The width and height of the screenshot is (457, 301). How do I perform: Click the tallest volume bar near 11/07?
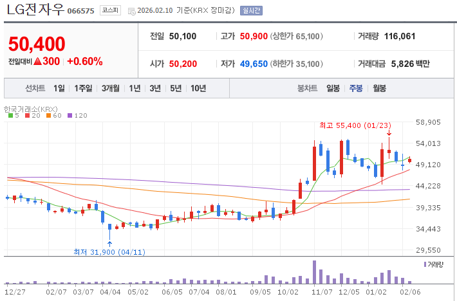pos(314,271)
